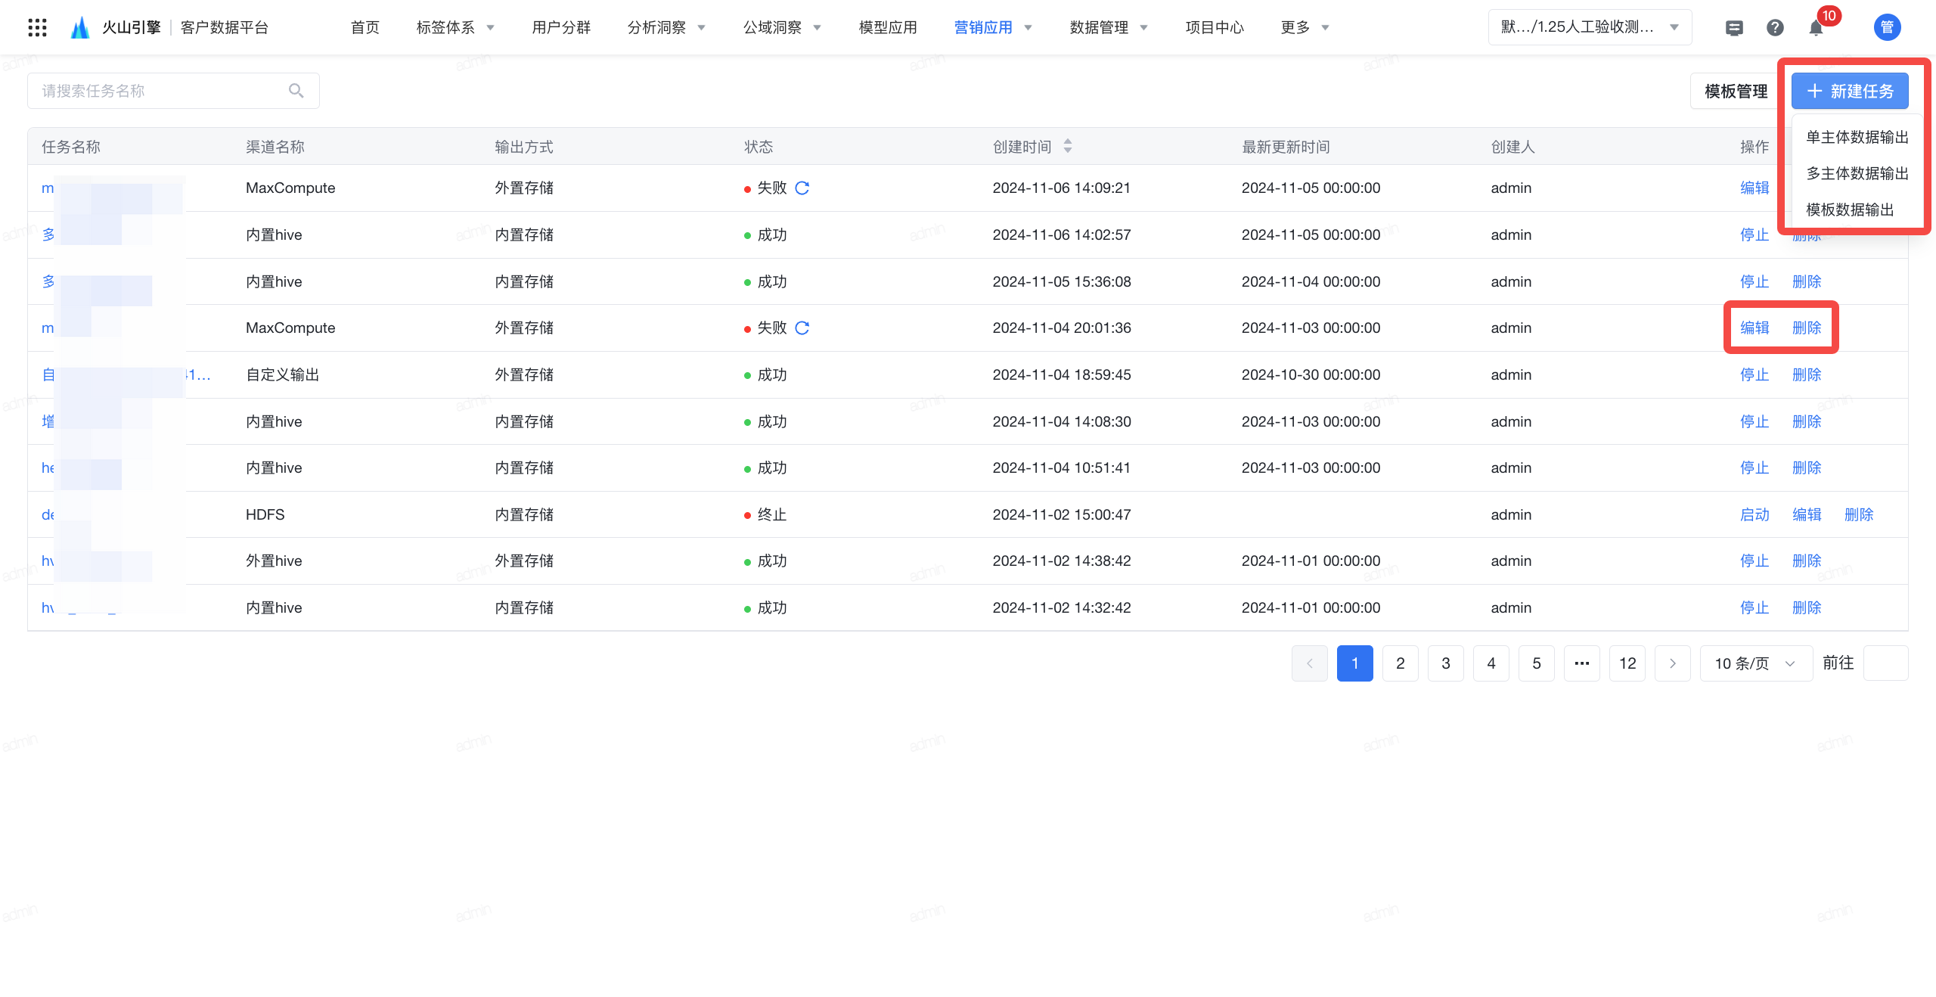Select current page 1 button

[x=1355, y=663]
